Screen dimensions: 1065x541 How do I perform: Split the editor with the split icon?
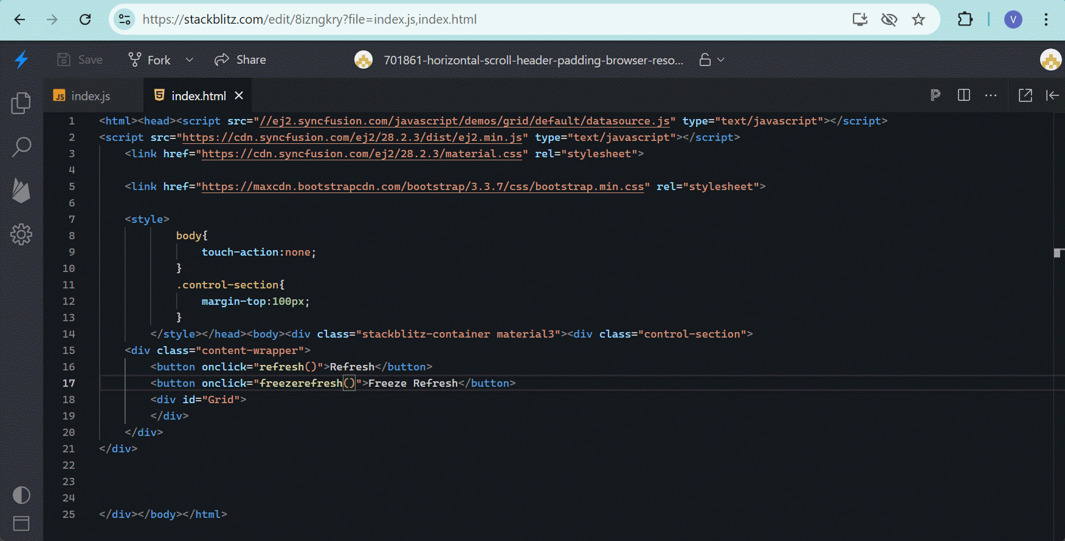point(963,95)
